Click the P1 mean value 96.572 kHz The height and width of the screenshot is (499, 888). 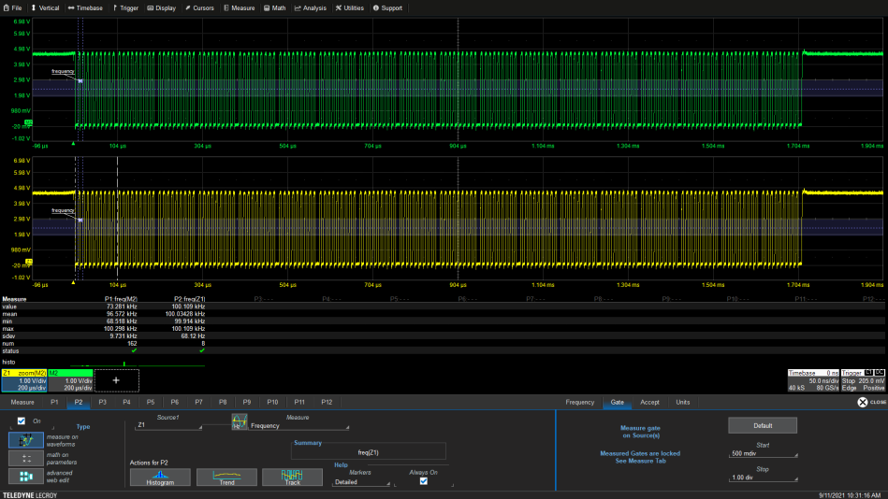[122, 314]
